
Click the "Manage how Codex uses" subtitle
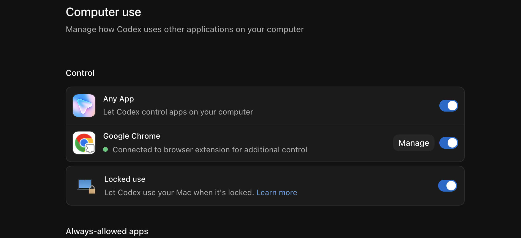[185, 29]
